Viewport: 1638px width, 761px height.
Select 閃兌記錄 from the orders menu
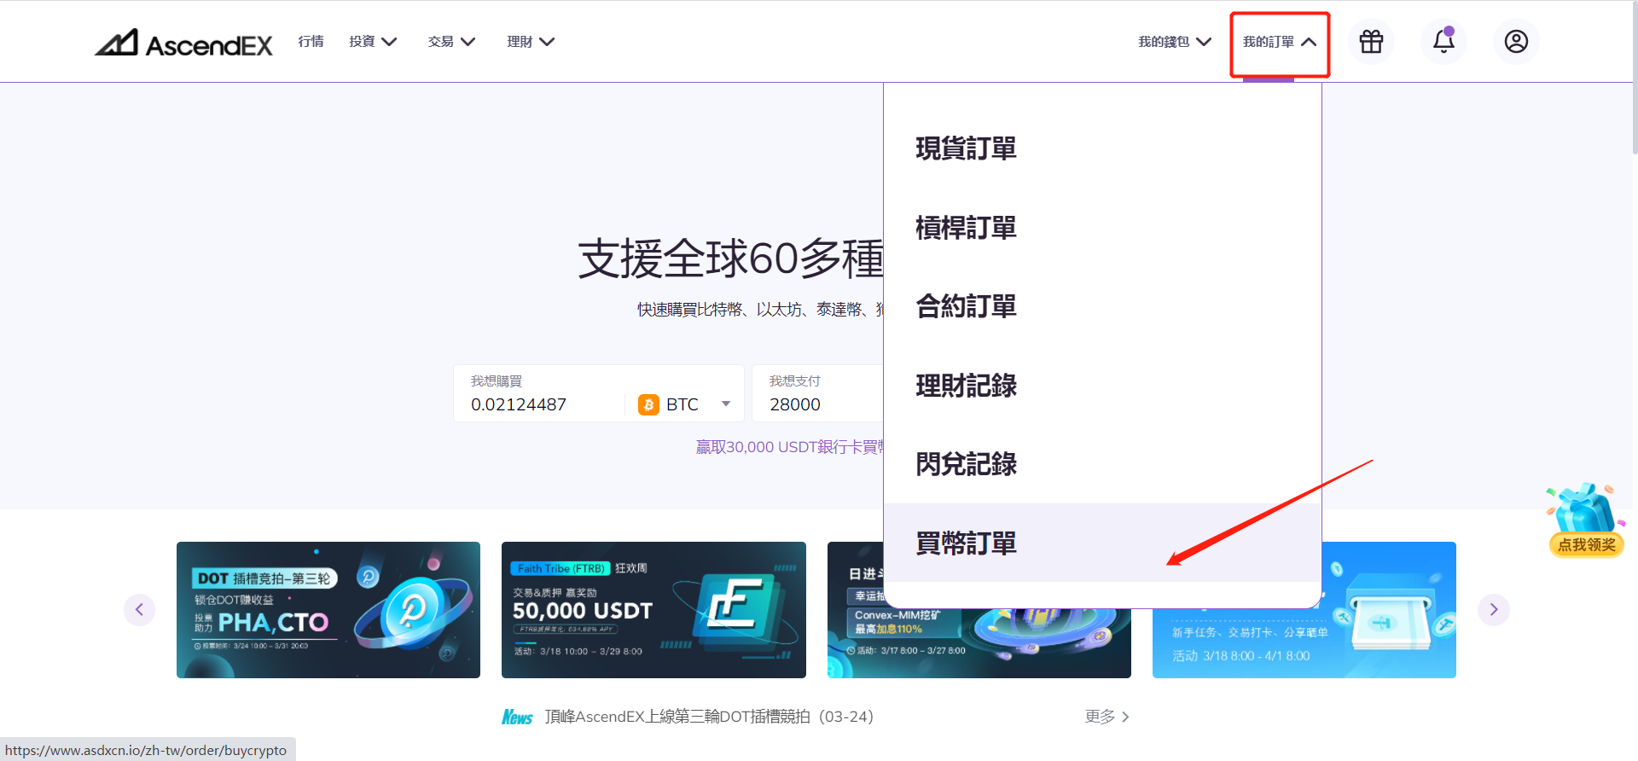1102,464
